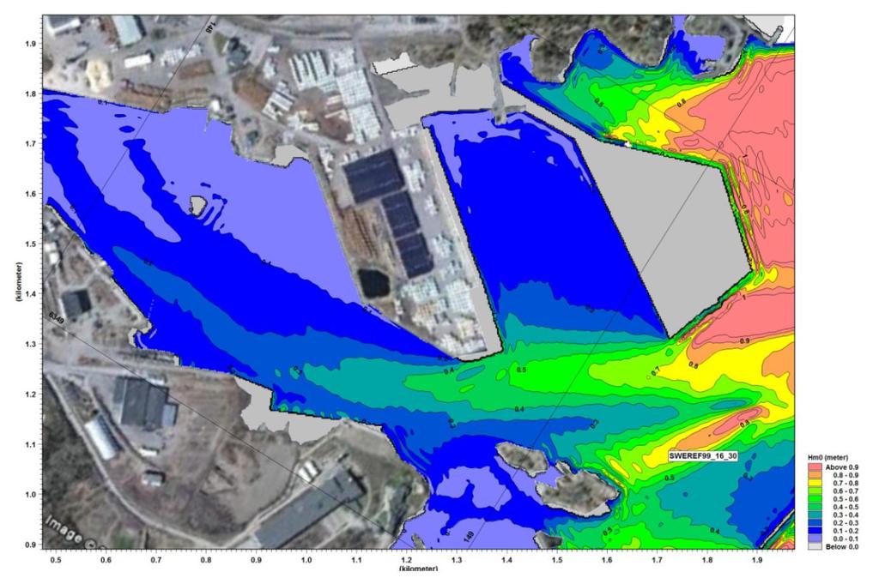Click vertical axis tick label '1.7'
The height and width of the screenshot is (578, 879).
coord(31,144)
